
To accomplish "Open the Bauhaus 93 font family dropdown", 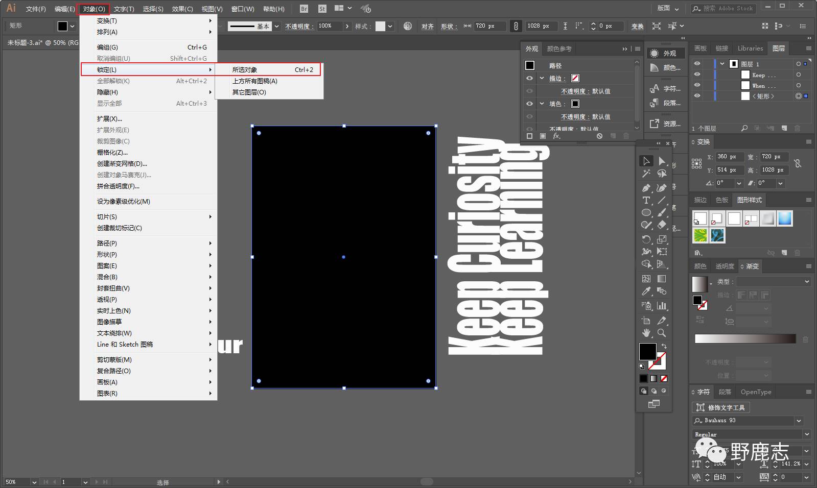I will [x=799, y=421].
